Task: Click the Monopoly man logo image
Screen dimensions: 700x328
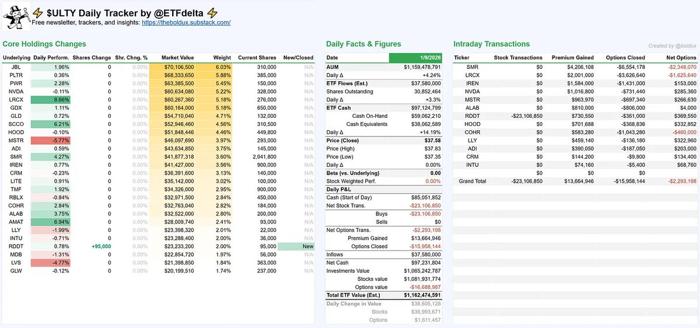Action: [16, 17]
